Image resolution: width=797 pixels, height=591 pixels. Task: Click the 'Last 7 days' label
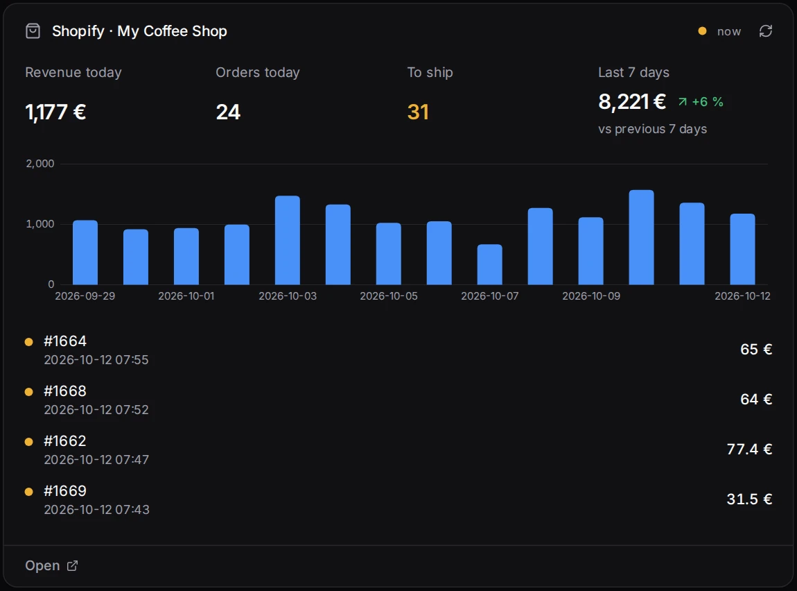point(633,72)
